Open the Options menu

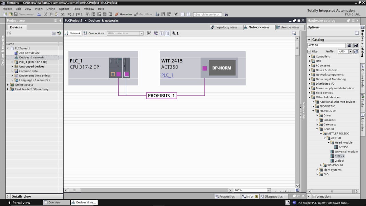pyautogui.click(x=64, y=9)
